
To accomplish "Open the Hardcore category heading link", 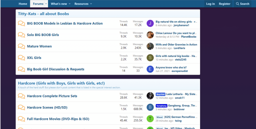I will [x=61, y=83].
